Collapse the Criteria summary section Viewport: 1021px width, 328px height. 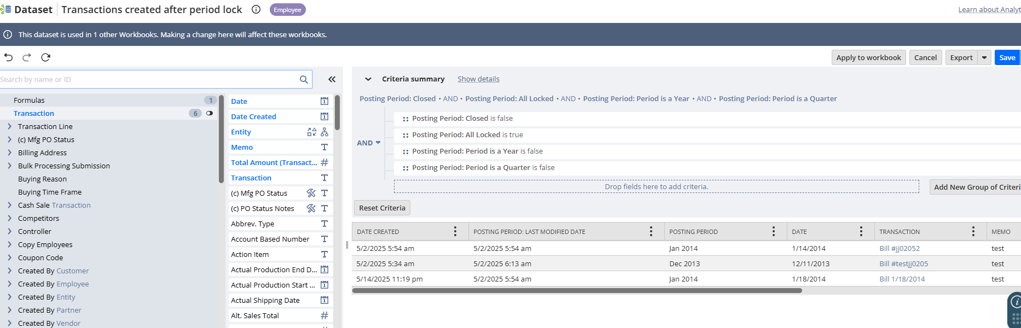[x=368, y=79]
